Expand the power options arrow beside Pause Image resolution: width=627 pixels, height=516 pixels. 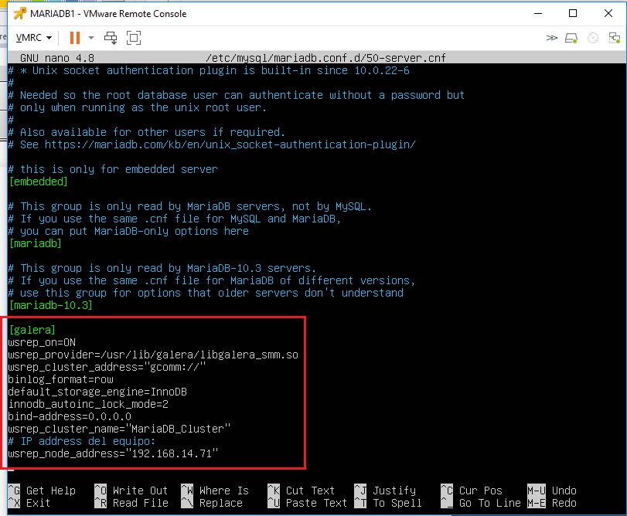click(91, 38)
